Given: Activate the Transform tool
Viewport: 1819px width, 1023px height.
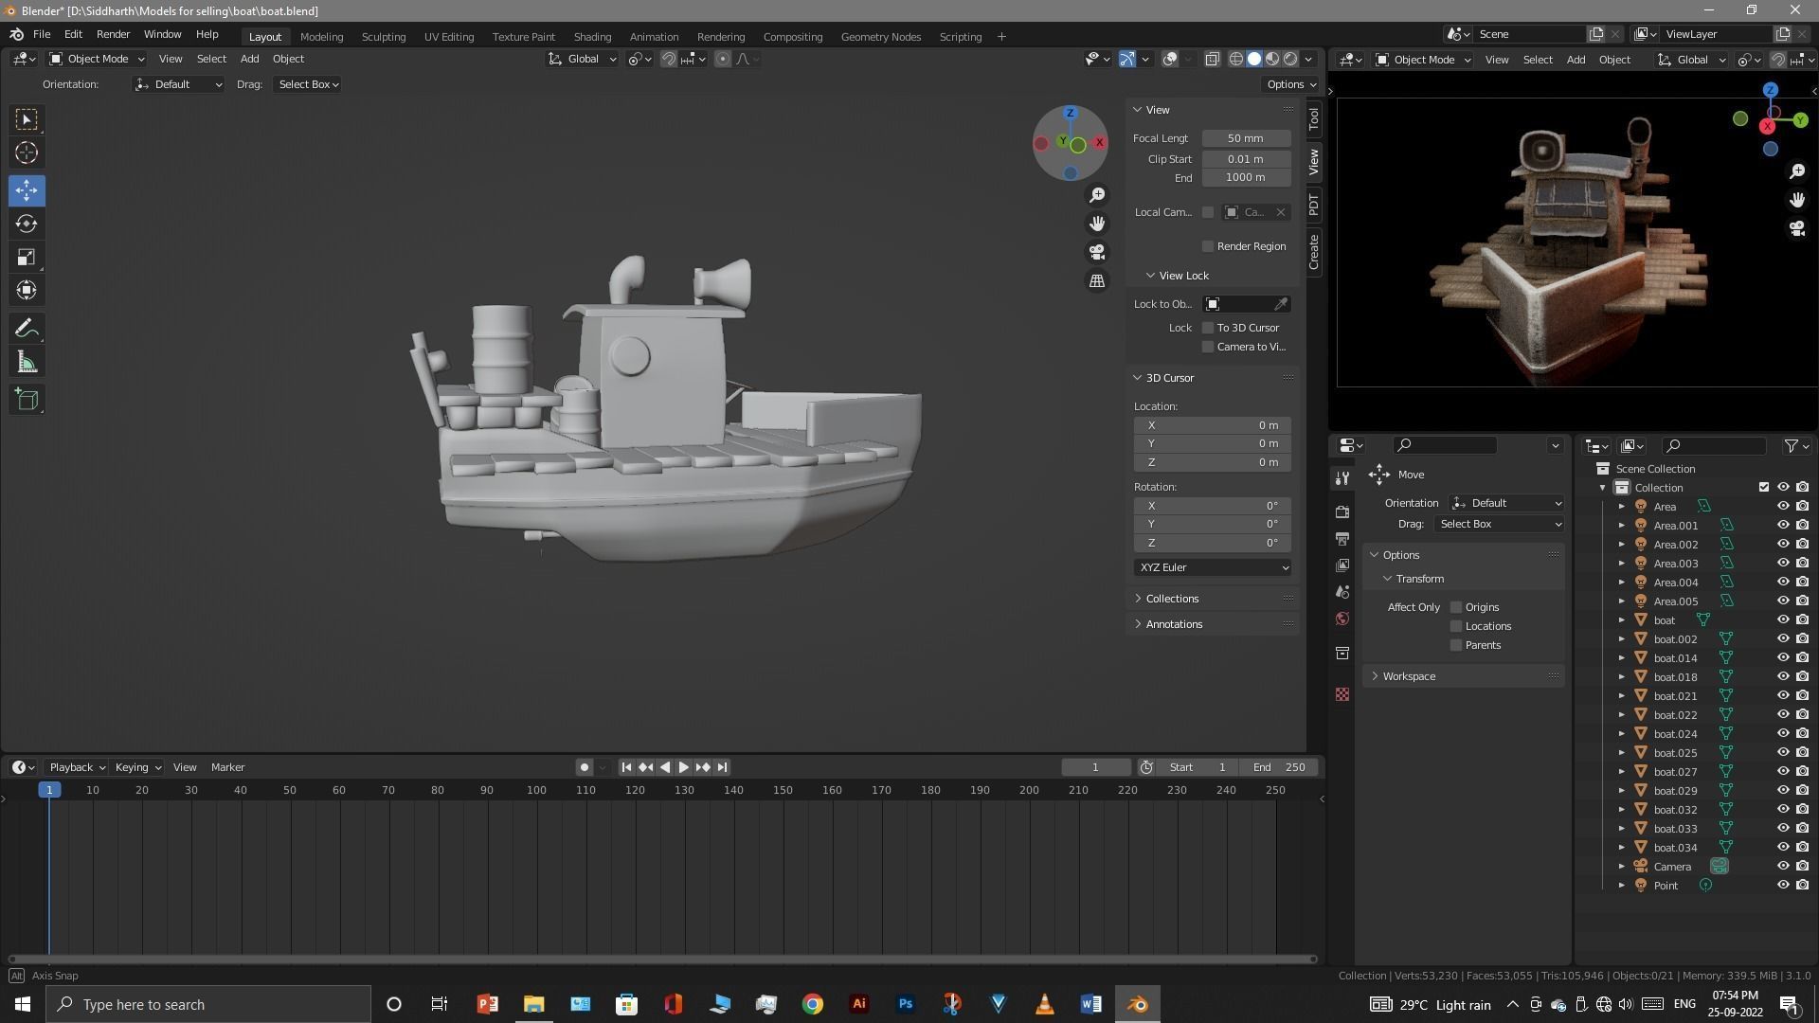Looking at the screenshot, I should click(x=27, y=290).
